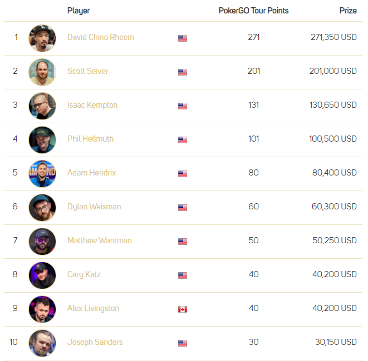Click Matthew Wantman's name link

point(99,240)
